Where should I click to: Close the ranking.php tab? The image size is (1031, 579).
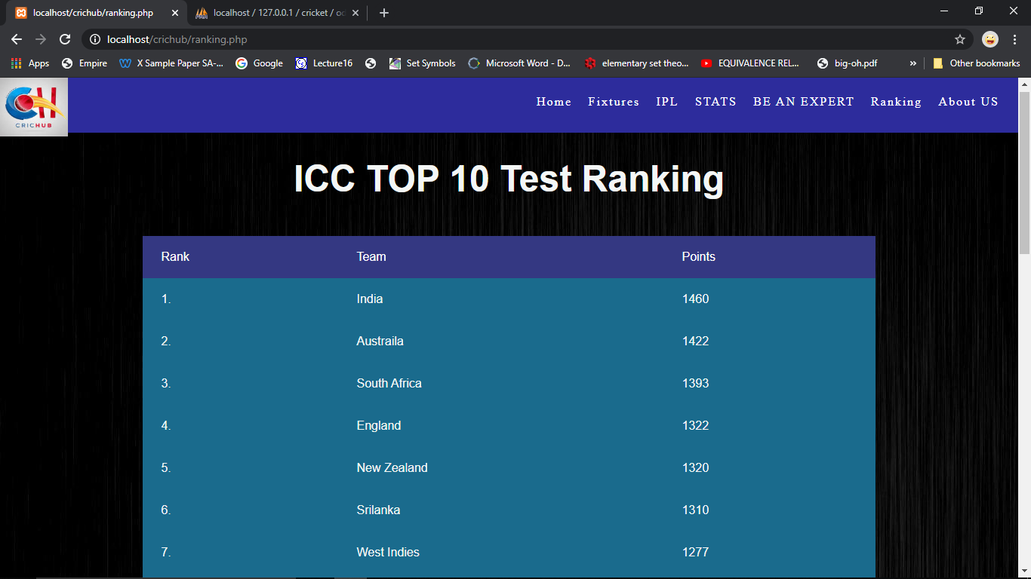(x=174, y=13)
